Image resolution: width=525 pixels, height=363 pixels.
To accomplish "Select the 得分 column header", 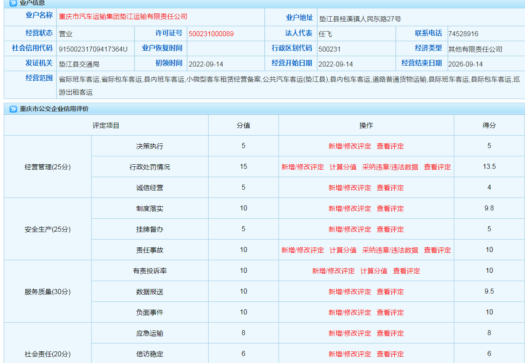I will click(489, 125).
